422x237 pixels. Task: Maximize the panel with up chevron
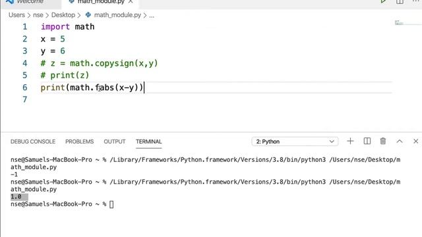click(x=400, y=141)
